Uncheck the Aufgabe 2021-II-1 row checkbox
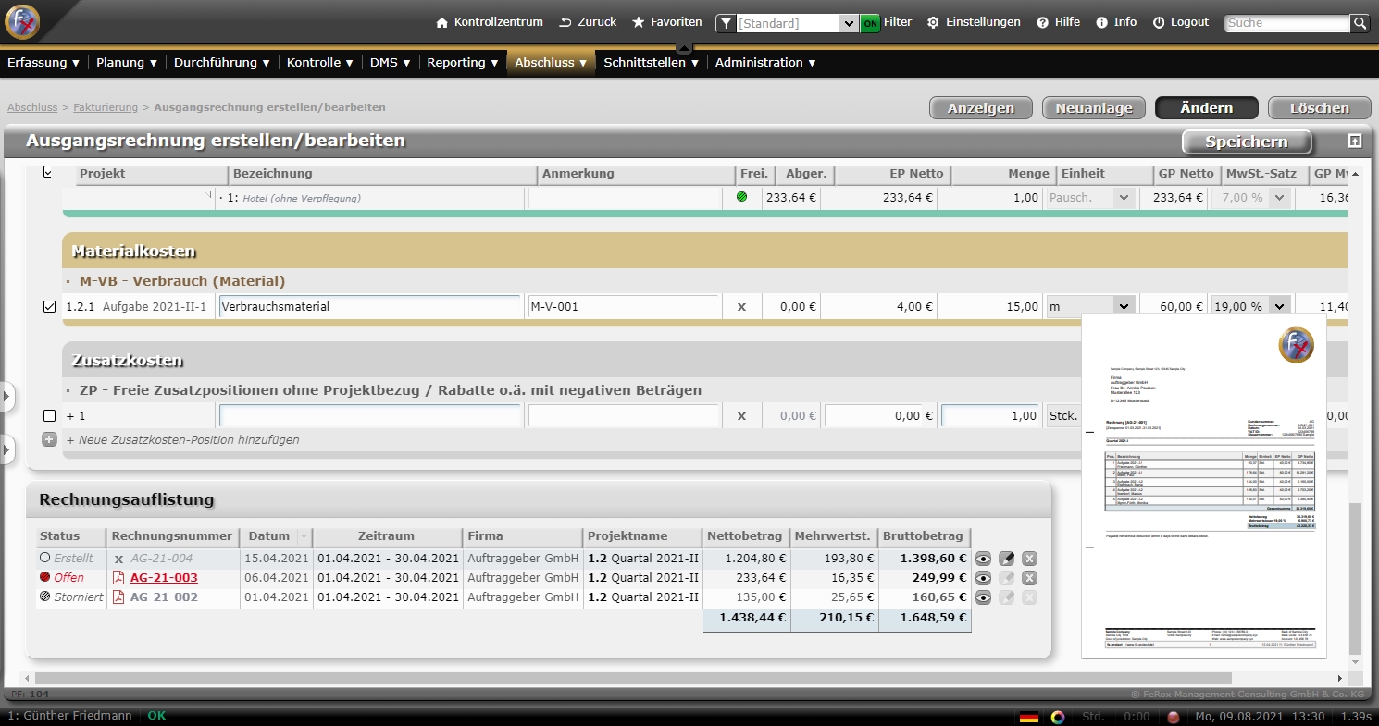Image resolution: width=1379 pixels, height=726 pixels. [50, 307]
